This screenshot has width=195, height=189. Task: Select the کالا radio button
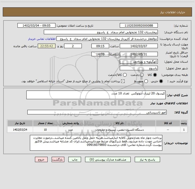[x=155, y=75]
